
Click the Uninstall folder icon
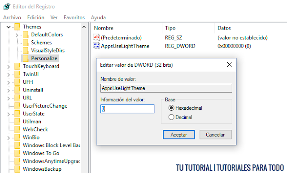tap(17, 90)
